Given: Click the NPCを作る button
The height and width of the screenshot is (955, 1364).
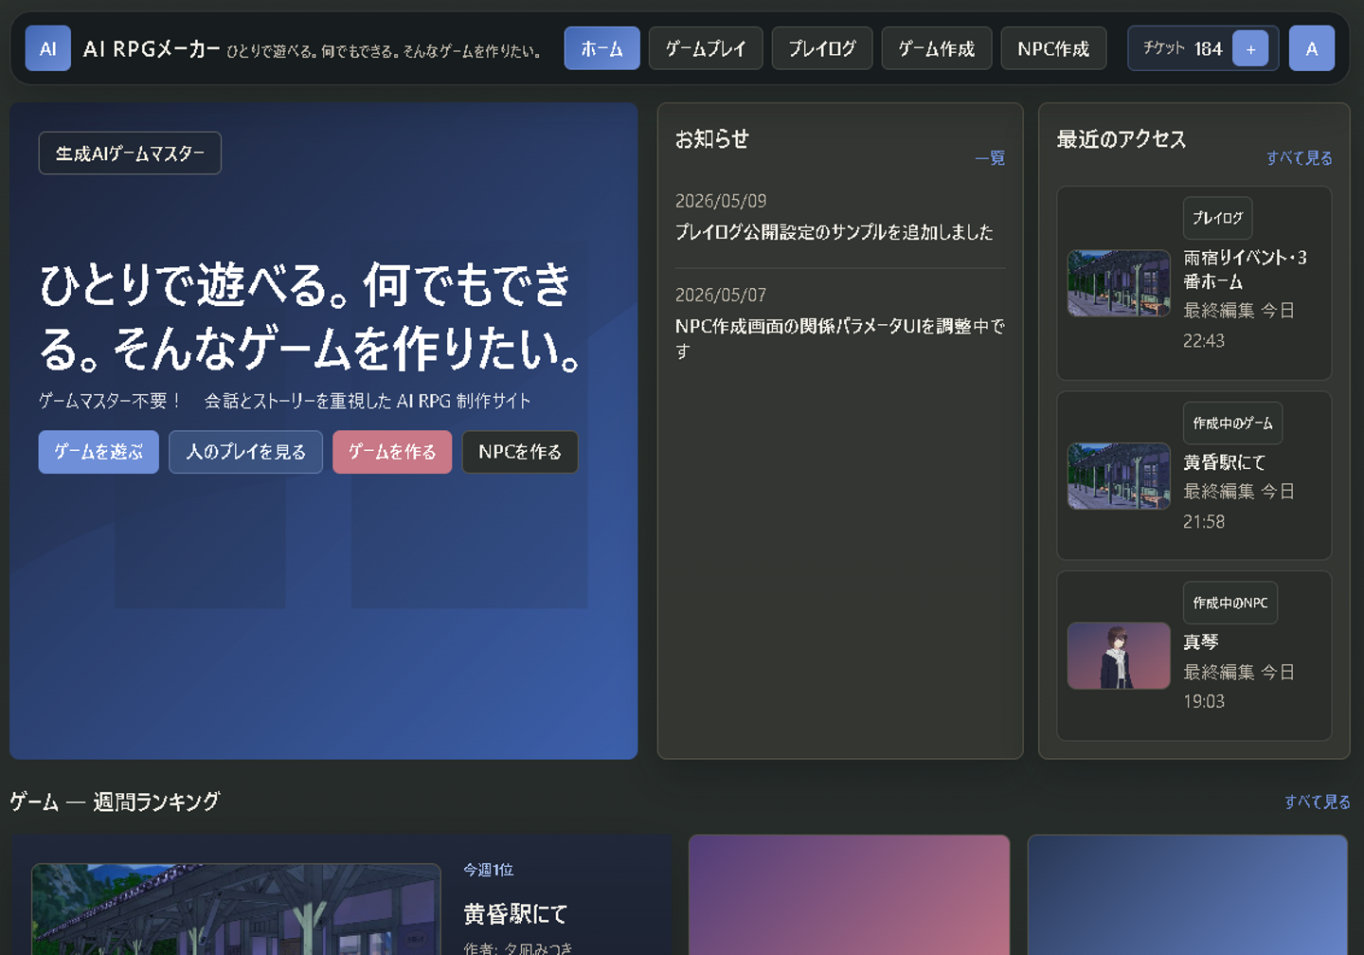Looking at the screenshot, I should [520, 452].
